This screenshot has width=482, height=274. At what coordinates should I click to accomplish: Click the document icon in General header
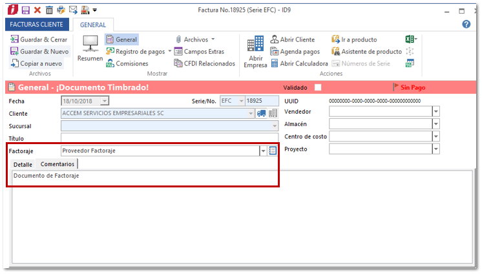12,87
